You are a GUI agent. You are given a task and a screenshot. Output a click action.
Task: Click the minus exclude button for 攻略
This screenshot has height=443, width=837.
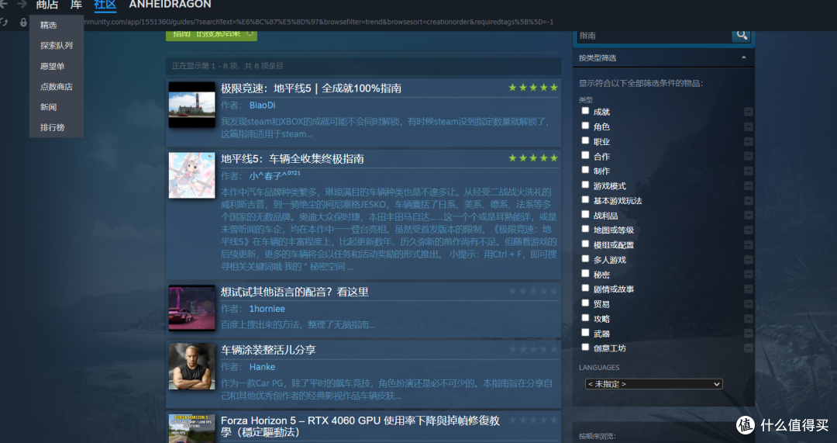[x=749, y=319]
